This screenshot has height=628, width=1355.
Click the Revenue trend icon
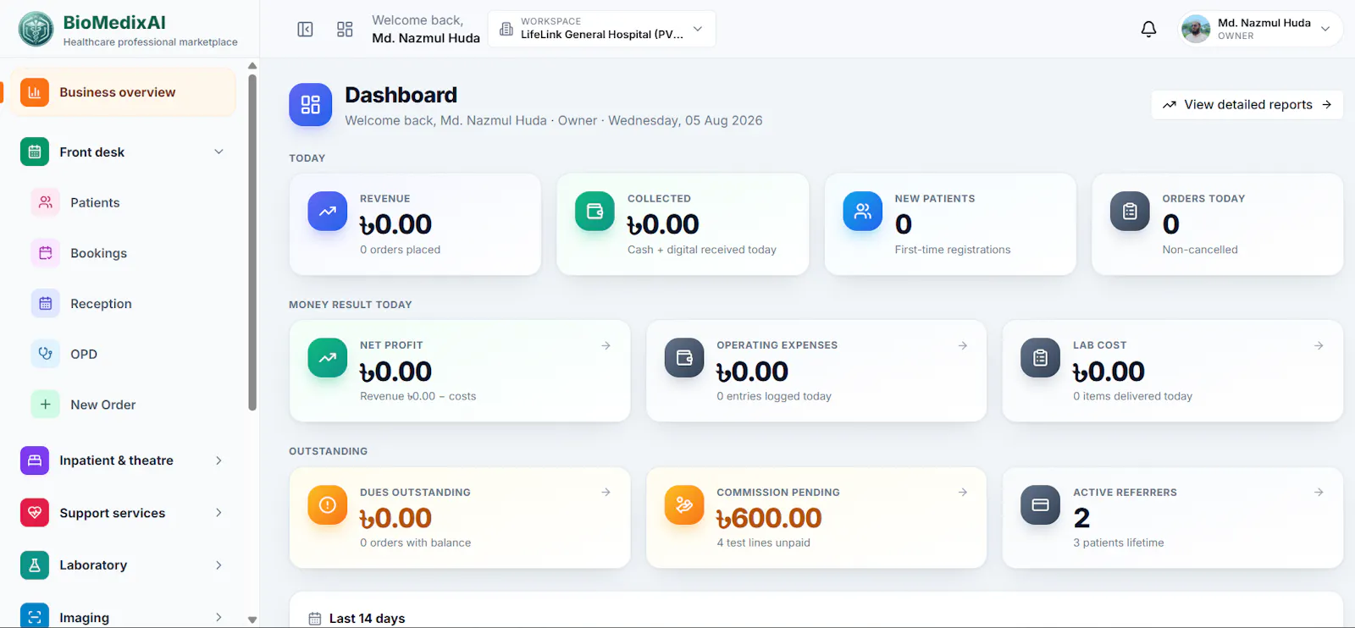tap(328, 212)
